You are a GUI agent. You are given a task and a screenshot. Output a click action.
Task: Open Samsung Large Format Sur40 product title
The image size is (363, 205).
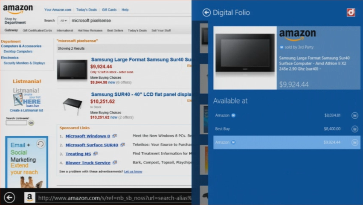tap(141, 60)
